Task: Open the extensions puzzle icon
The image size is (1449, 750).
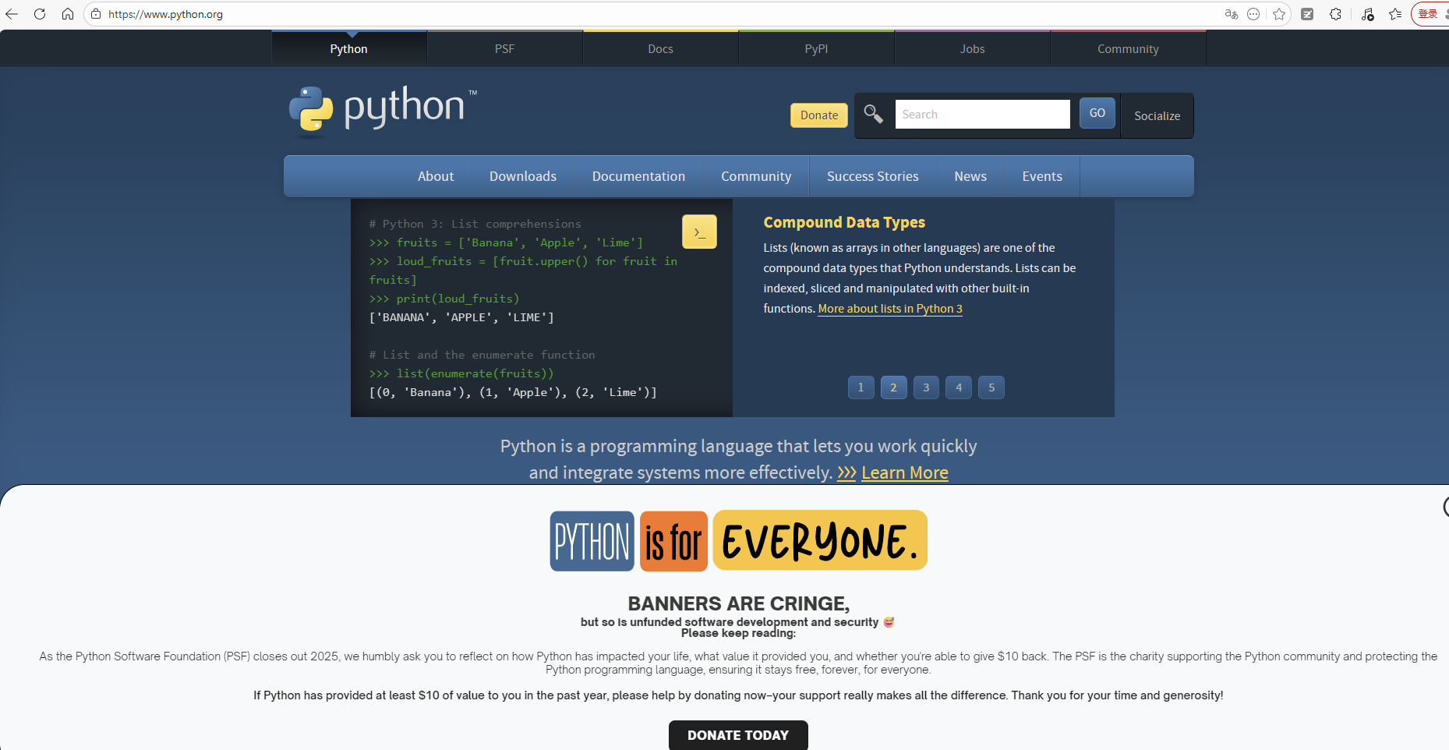Action: click(1336, 14)
